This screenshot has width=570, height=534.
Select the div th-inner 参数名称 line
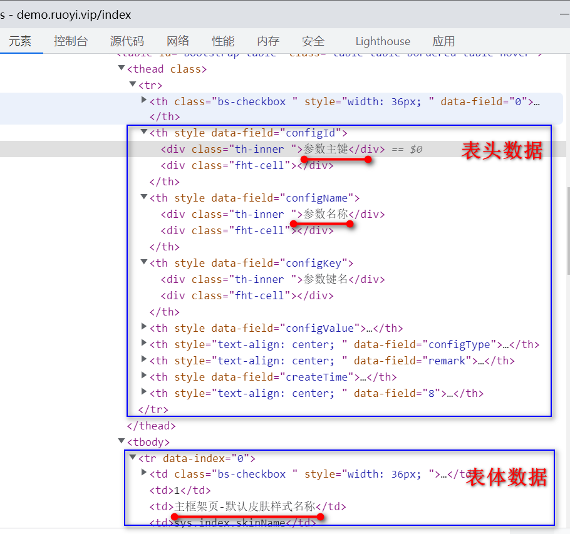(x=272, y=214)
